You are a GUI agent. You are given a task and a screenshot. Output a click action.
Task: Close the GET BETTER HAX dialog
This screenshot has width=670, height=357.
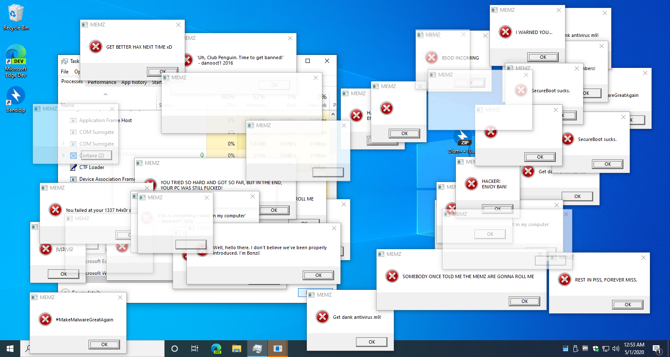[x=178, y=25]
